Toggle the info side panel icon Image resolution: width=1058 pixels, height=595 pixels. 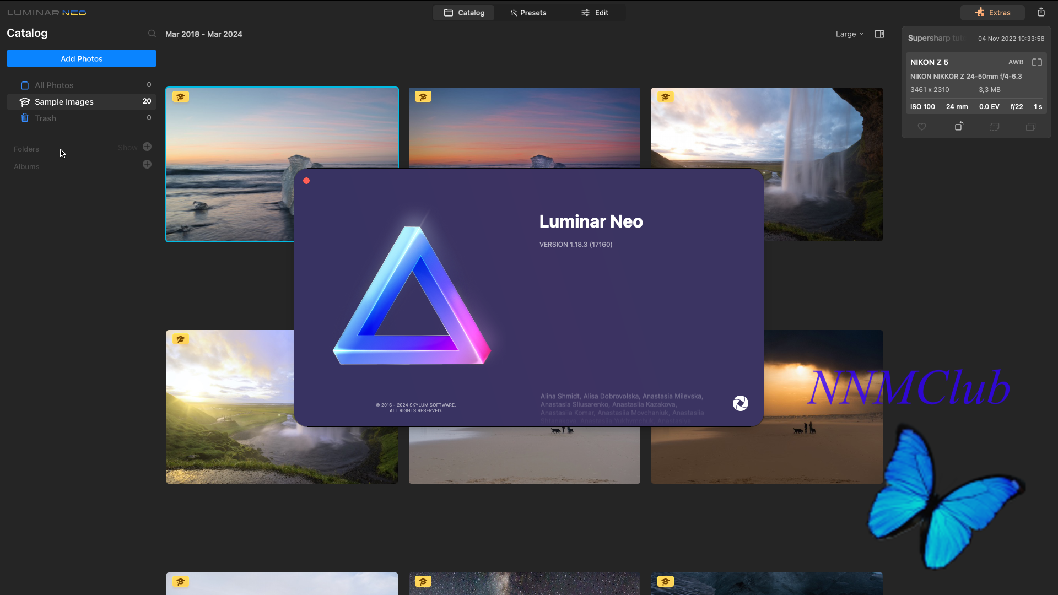(879, 34)
